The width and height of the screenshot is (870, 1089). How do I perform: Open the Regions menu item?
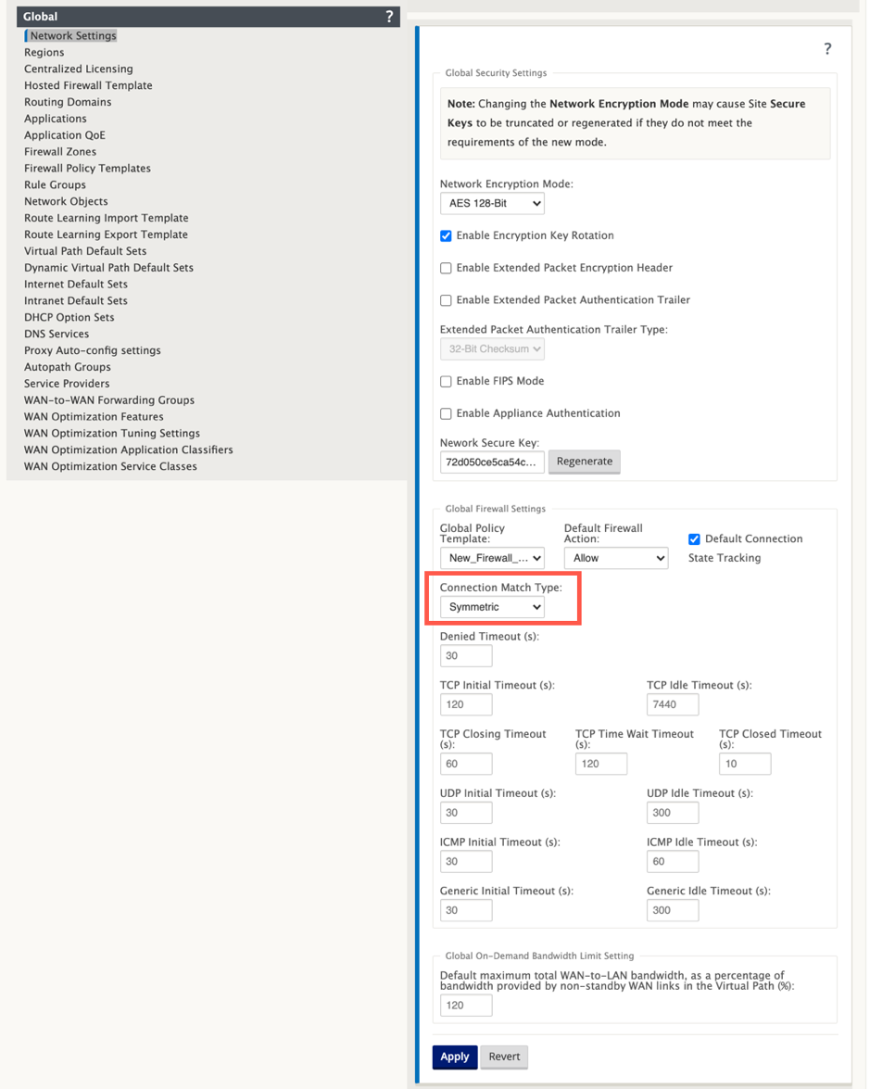(x=44, y=52)
